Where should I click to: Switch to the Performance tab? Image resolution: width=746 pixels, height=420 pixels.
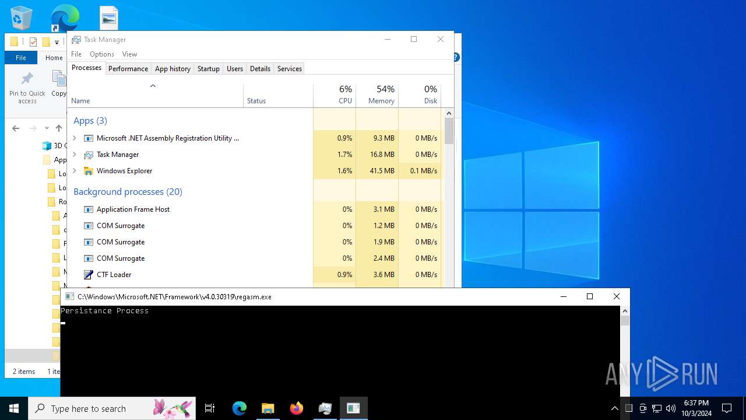[x=128, y=69]
